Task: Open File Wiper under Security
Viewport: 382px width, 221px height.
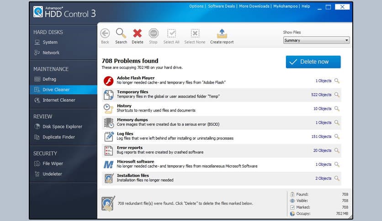Action: (x=53, y=163)
